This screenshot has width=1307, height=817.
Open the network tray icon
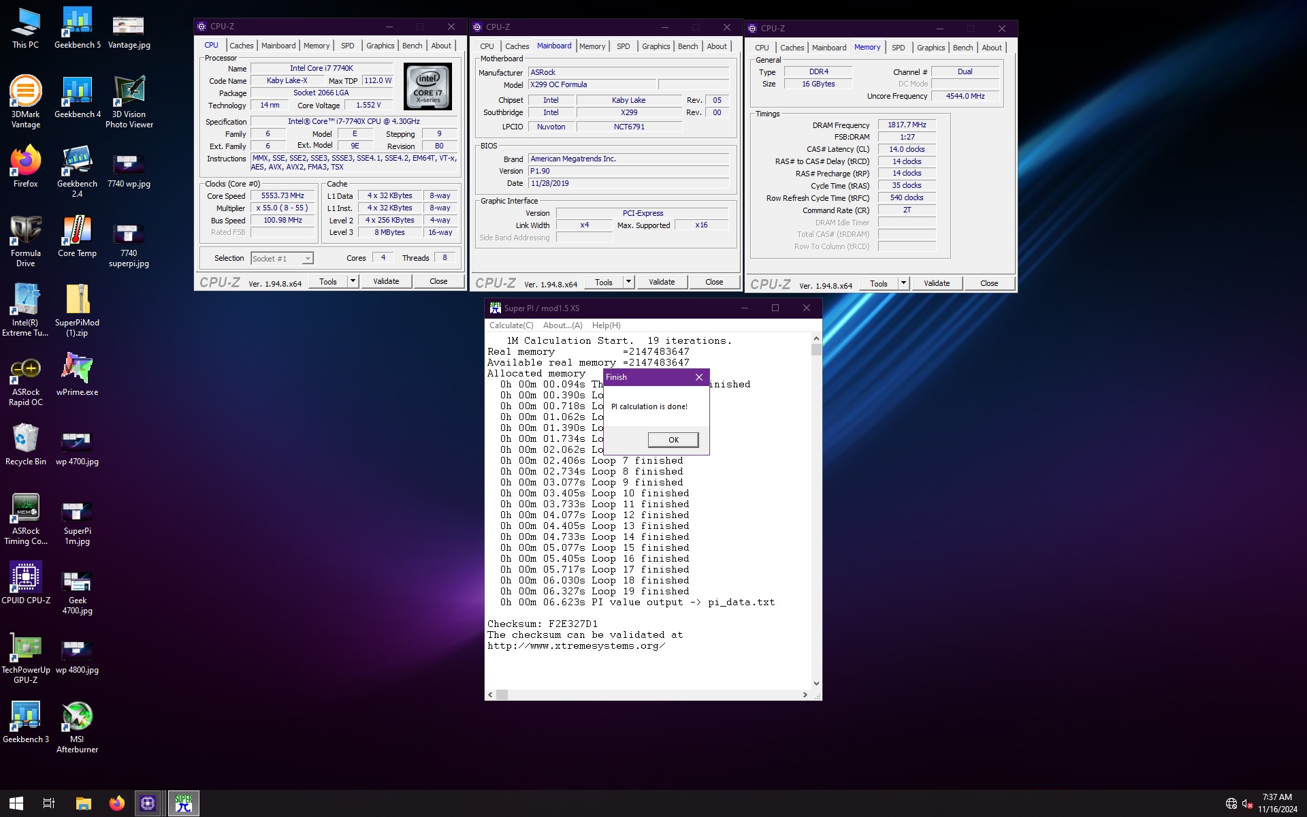tap(1231, 803)
